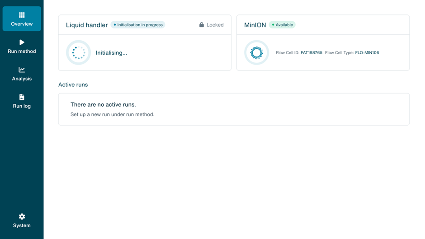Click the flow cell ID FAT198765
The image size is (425, 239).
click(x=312, y=52)
